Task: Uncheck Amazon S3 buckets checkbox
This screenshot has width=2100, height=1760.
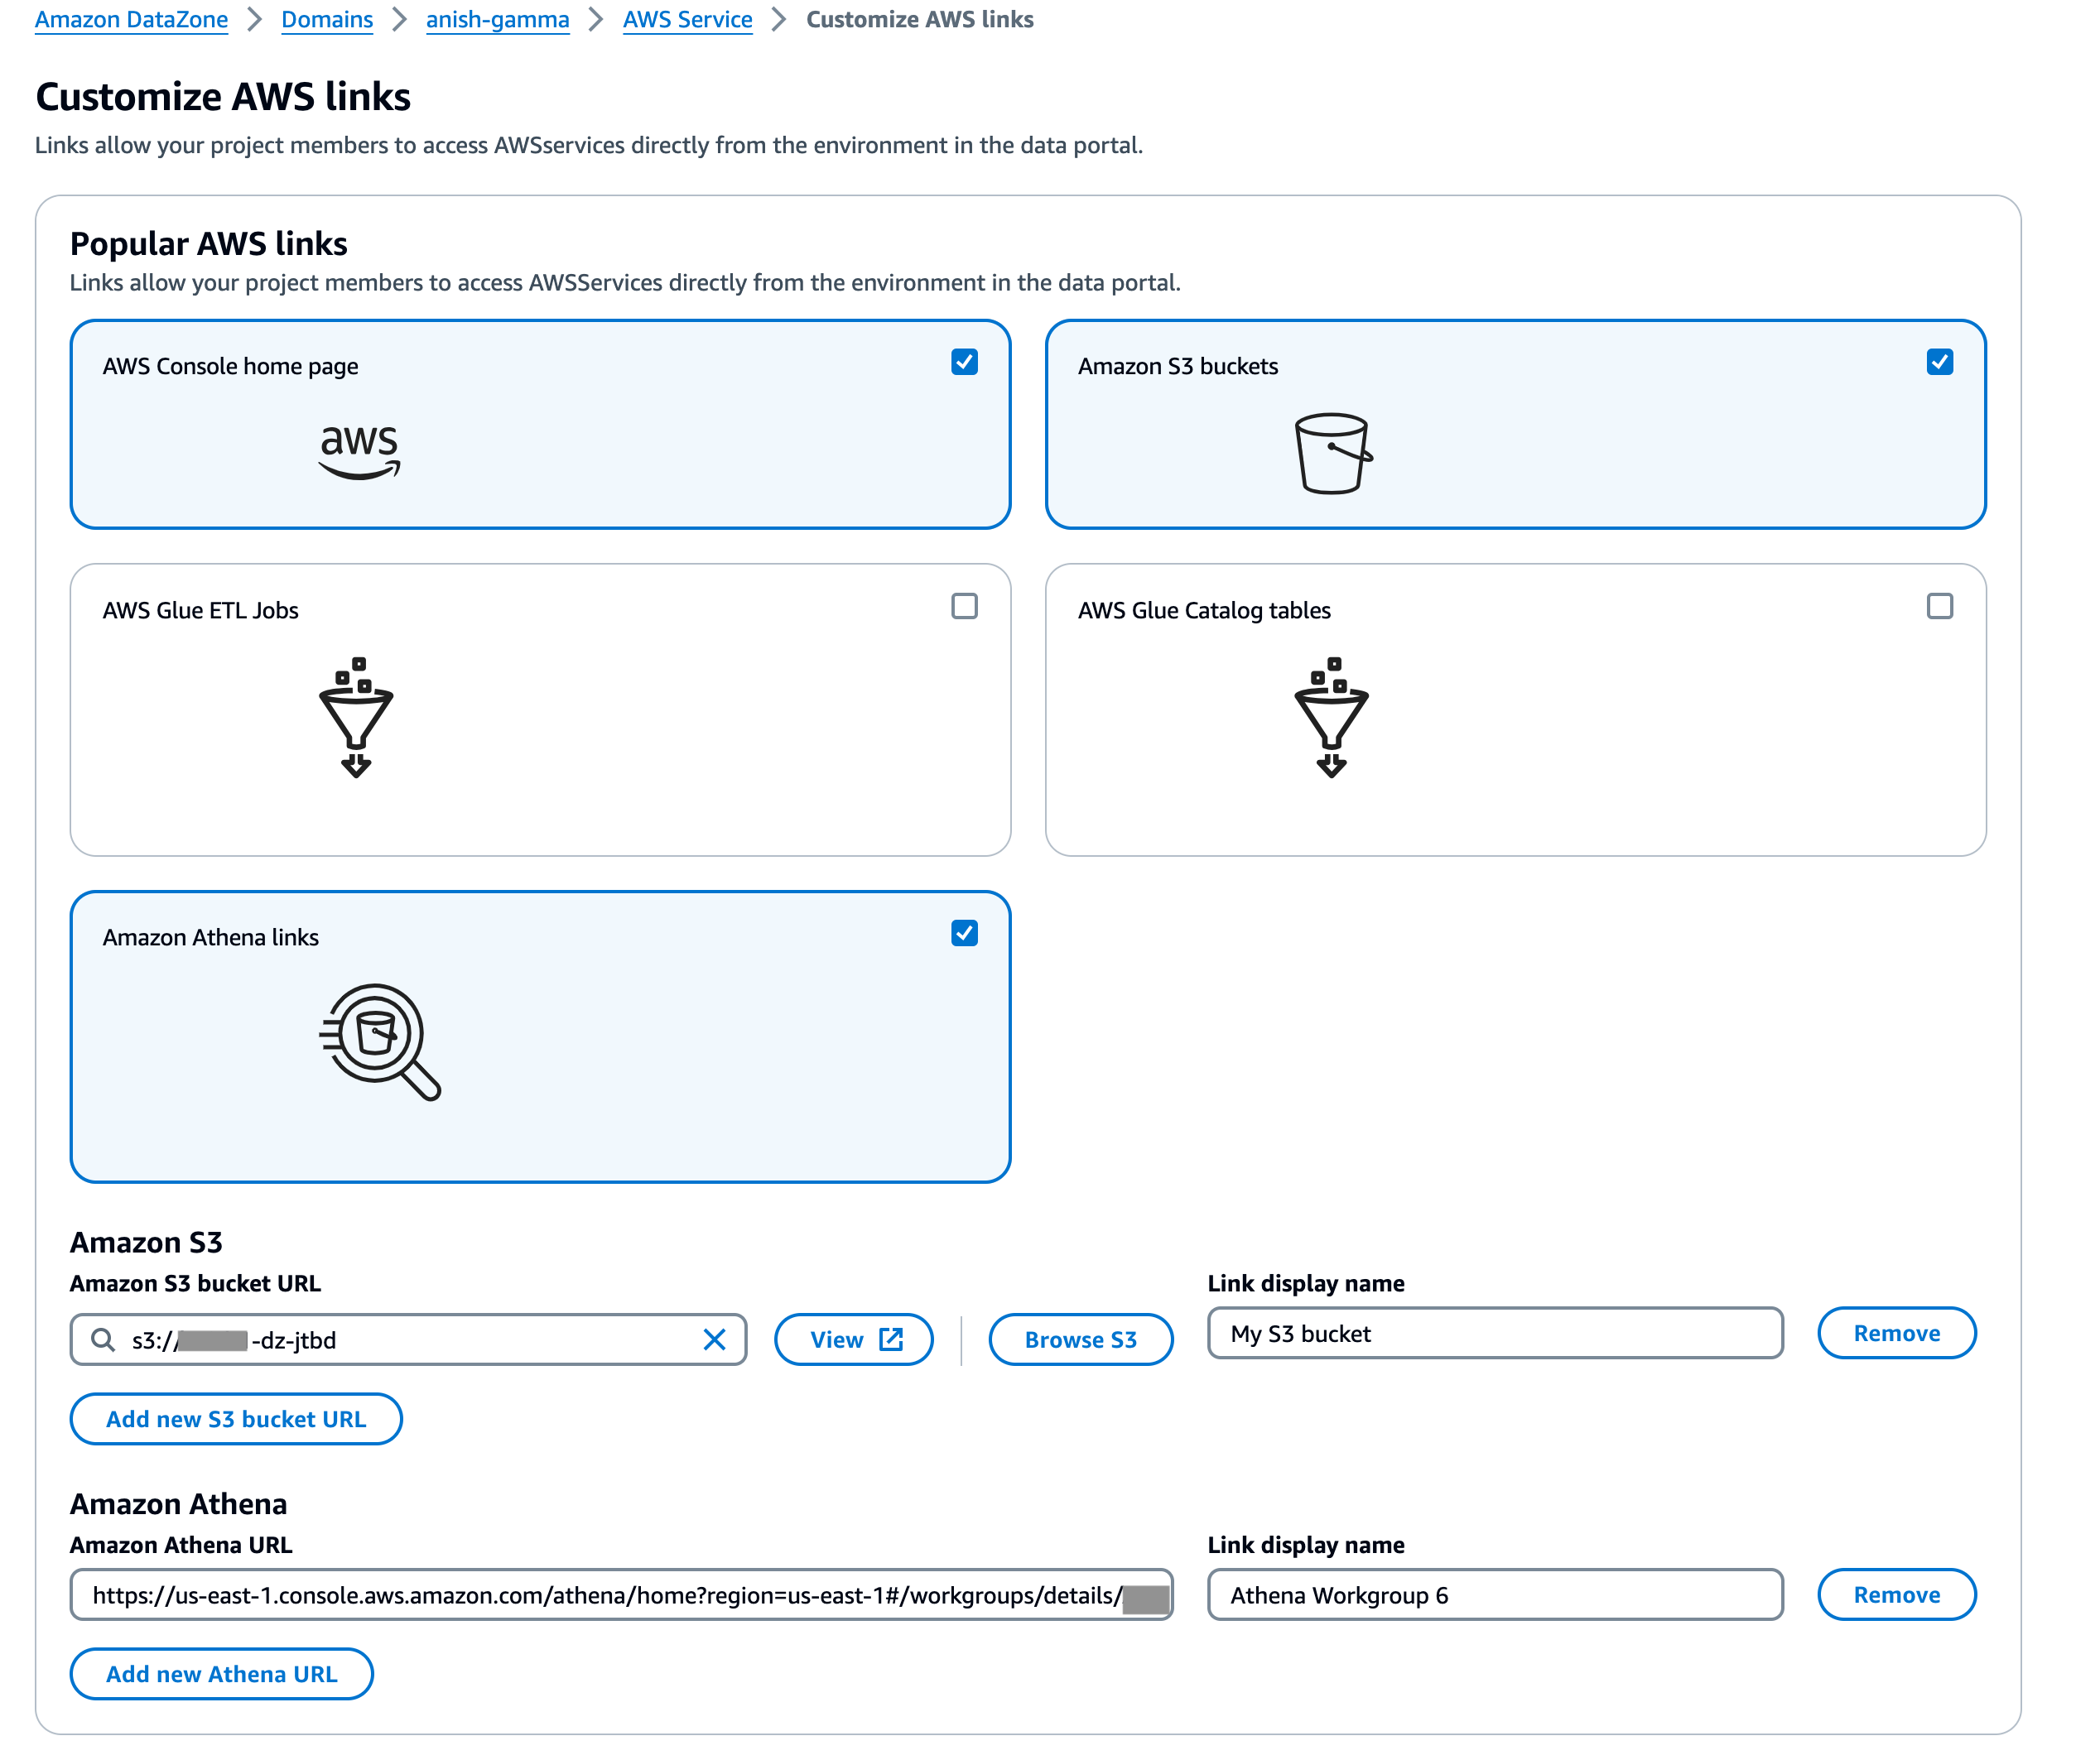Action: click(x=1939, y=362)
